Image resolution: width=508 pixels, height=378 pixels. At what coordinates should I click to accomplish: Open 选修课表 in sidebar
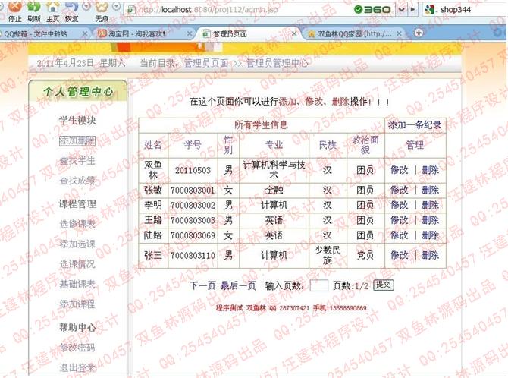77,224
